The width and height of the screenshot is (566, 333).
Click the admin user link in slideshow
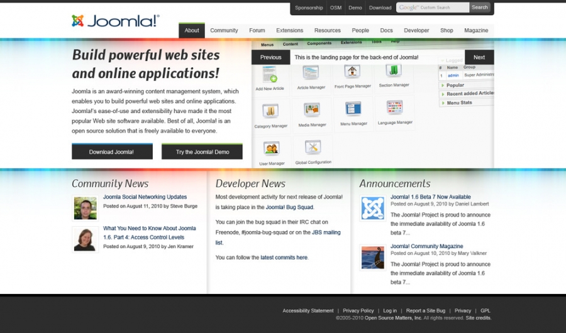tap(453, 75)
